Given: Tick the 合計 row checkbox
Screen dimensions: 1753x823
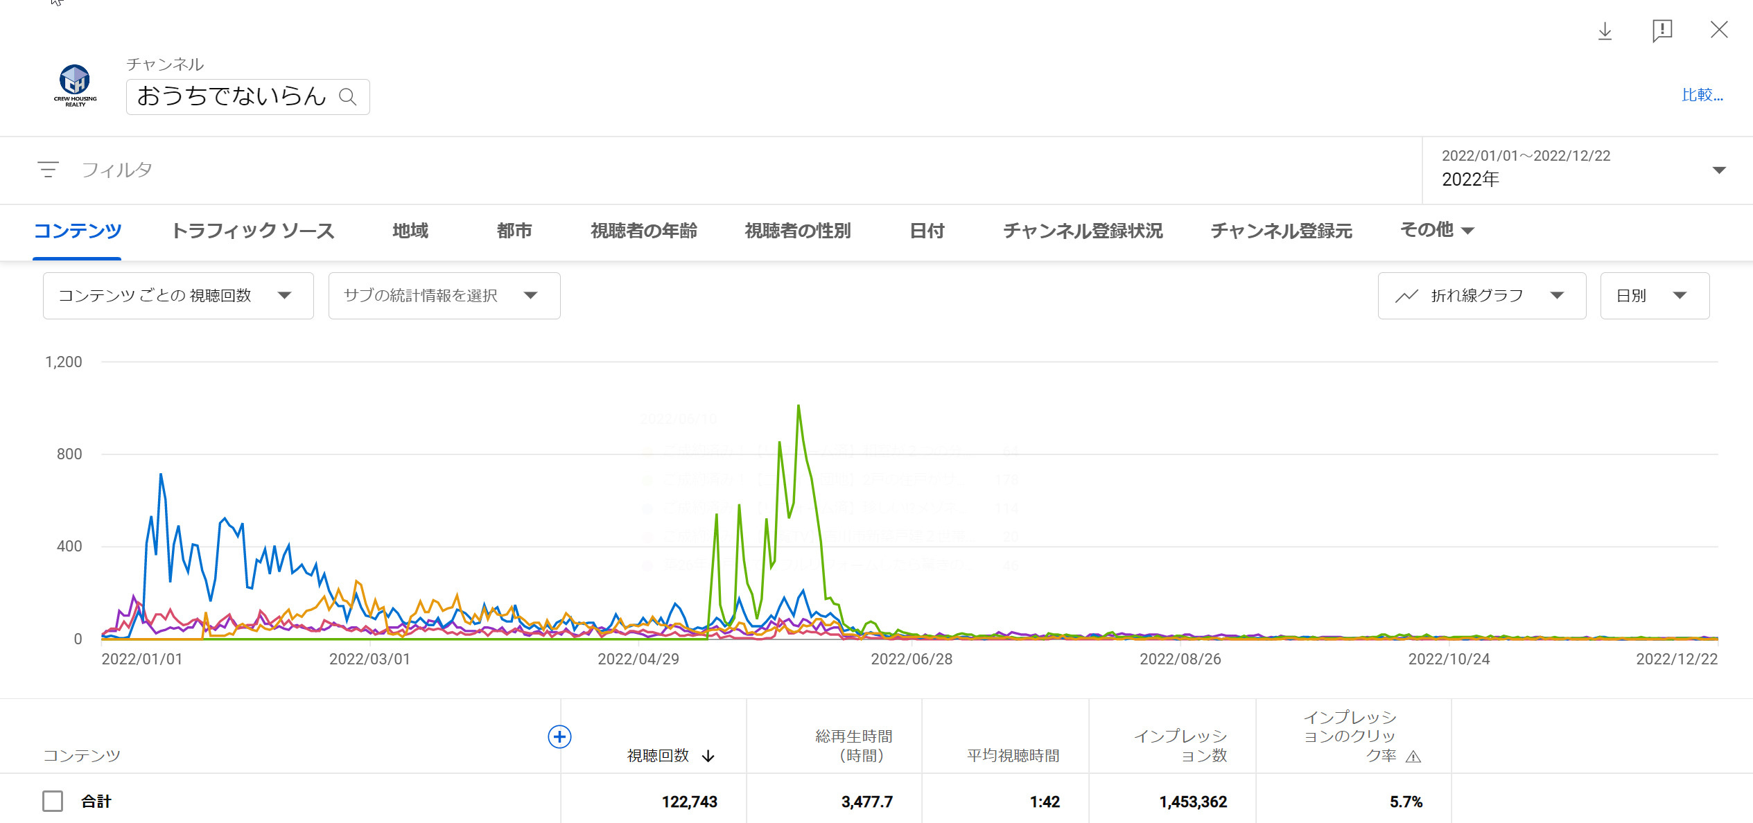Looking at the screenshot, I should (x=53, y=802).
